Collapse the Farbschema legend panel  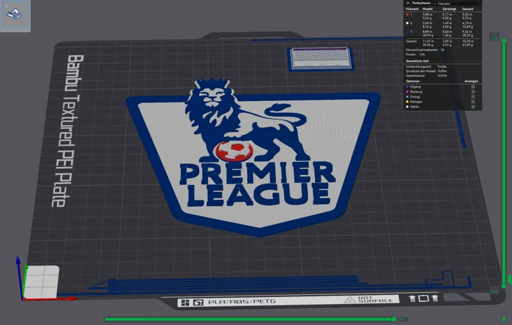point(408,3)
